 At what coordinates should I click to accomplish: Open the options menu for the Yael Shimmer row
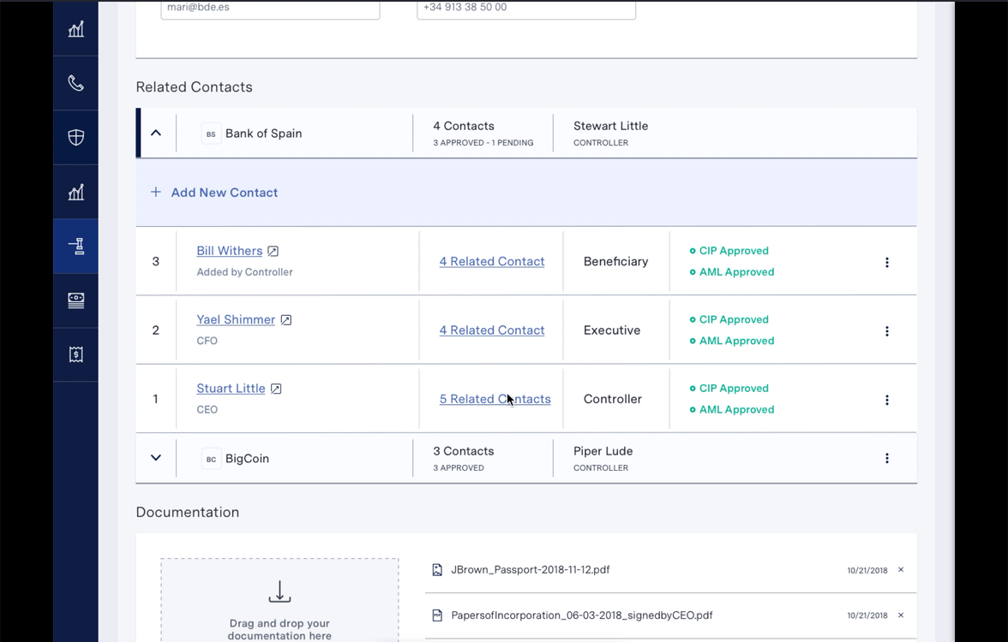[887, 331]
